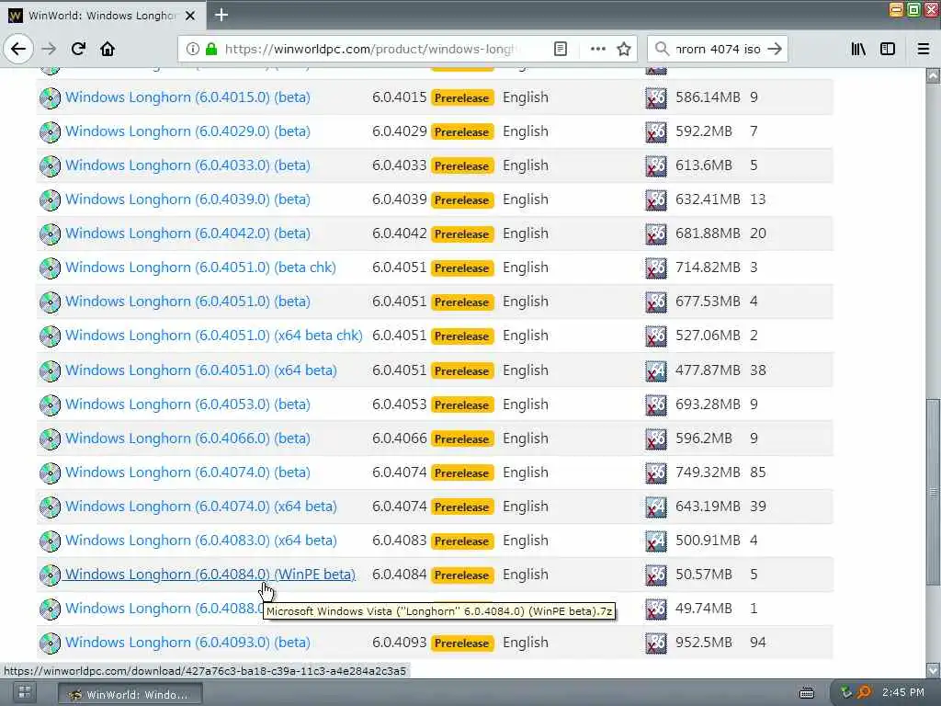
Task: Click the 2:45 PM taskbar clock
Action: 902,693
